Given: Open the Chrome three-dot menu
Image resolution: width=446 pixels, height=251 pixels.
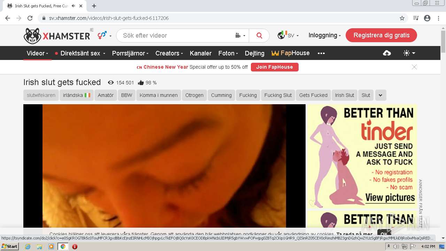Looking at the screenshot, I should pyautogui.click(x=438, y=18).
